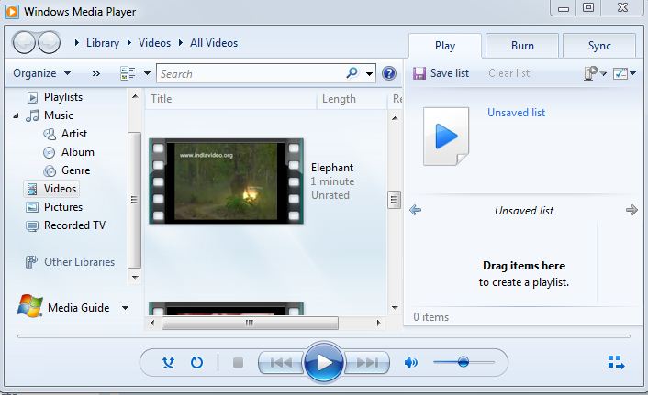This screenshot has height=395, width=648.
Task: Switch to the Burn tab
Action: point(522,46)
